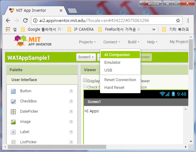This screenshot has height=152, width=196.
Task: Click the whiteat profile button in title bar
Action: coord(150,3)
